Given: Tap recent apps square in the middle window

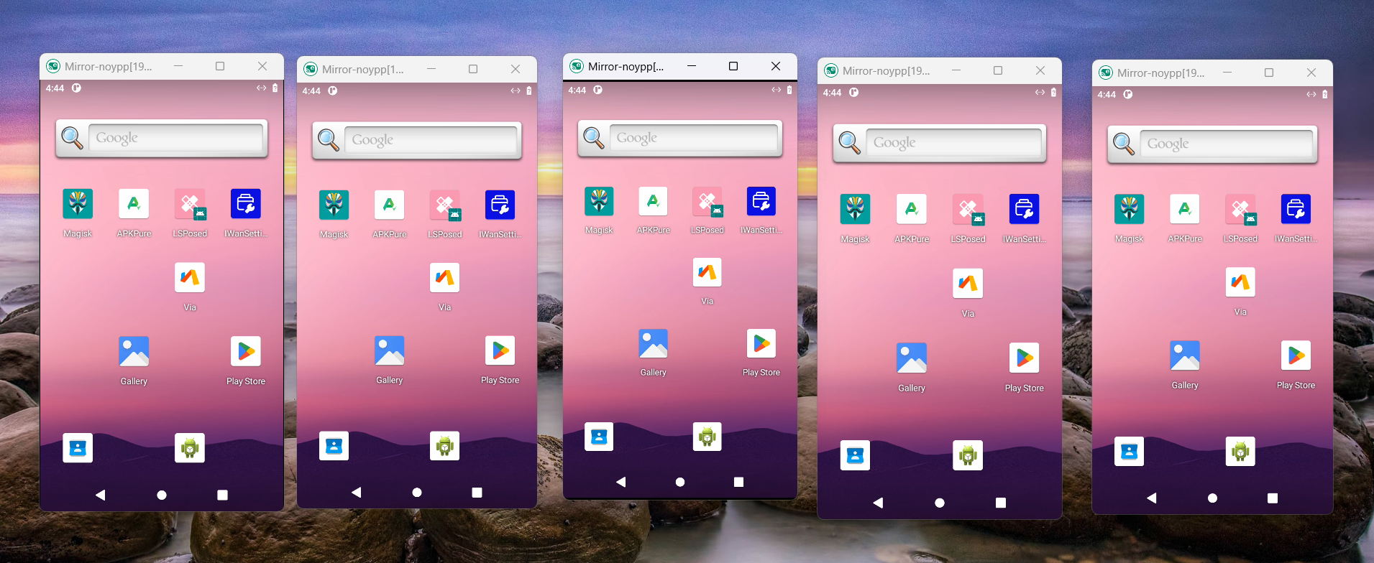Looking at the screenshot, I should tap(738, 482).
